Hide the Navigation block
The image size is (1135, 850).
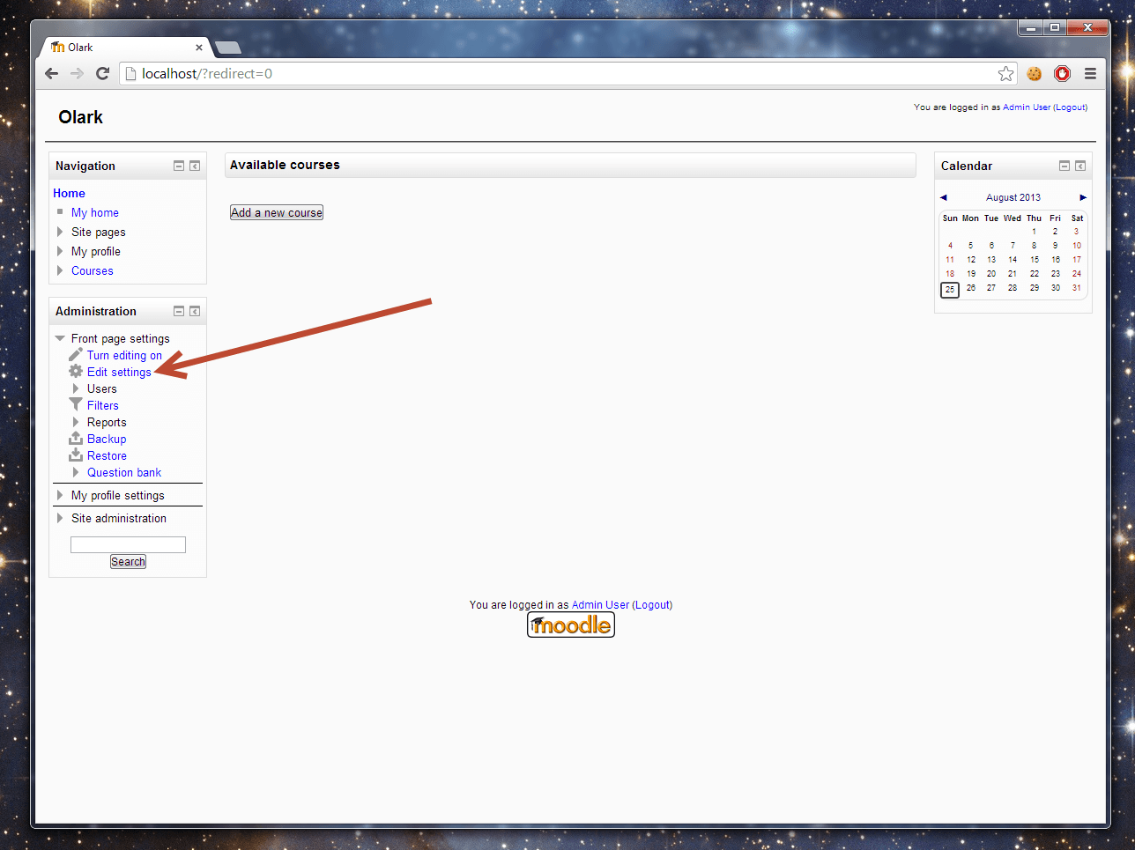(x=179, y=166)
